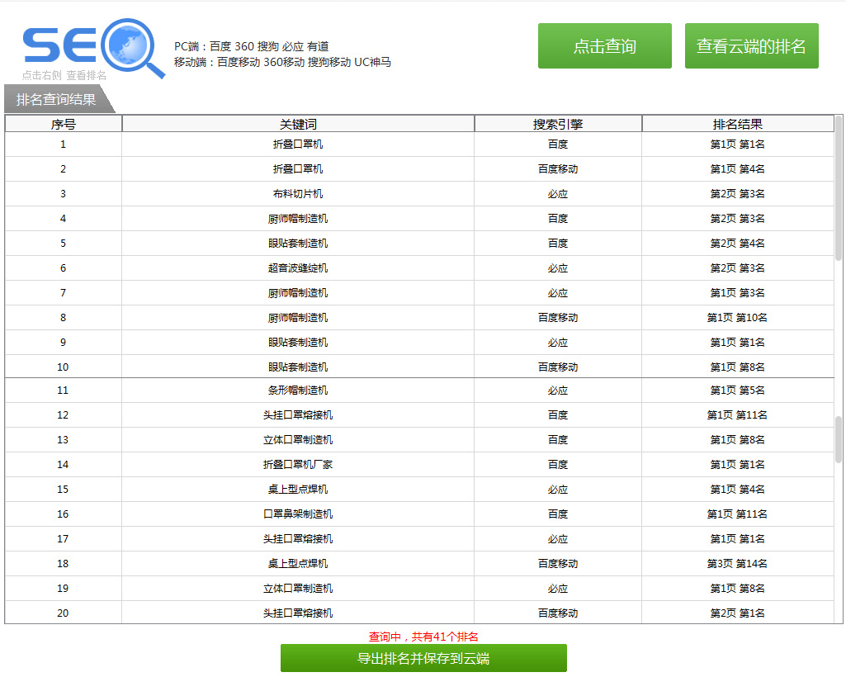The height and width of the screenshot is (677, 846).
Task: Select row 3 keyword 布料切片机
Action: tap(298, 194)
